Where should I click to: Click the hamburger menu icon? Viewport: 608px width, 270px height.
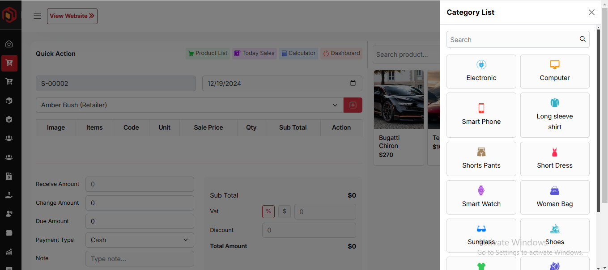(37, 16)
